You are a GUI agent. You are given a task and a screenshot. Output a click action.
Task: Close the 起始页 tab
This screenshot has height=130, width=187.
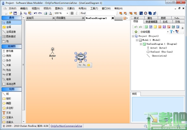pos(54,18)
